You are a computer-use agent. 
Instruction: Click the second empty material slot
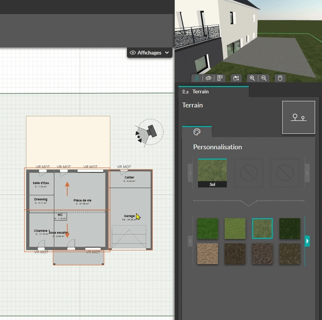tap(248, 173)
